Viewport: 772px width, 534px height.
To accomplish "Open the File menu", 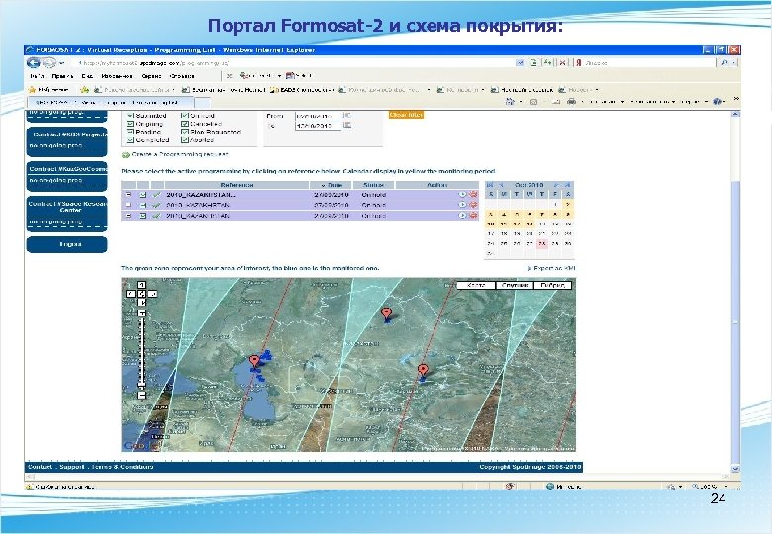I will point(38,76).
